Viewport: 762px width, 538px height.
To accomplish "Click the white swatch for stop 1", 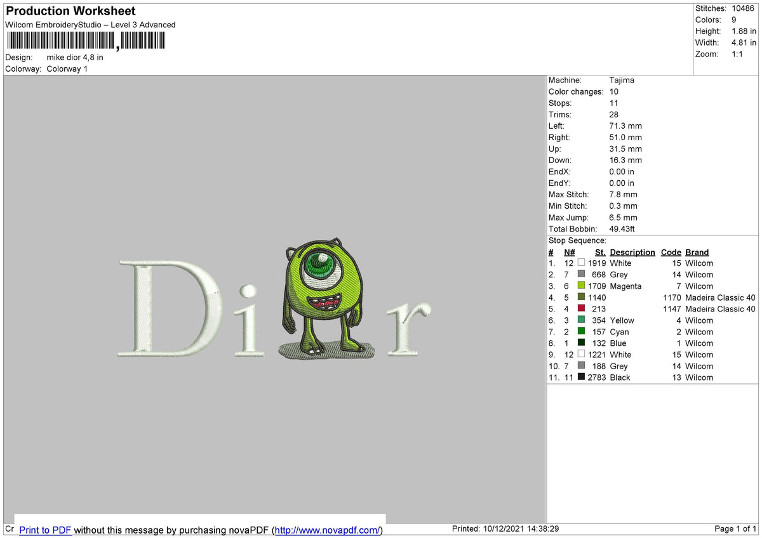I will 581,263.
